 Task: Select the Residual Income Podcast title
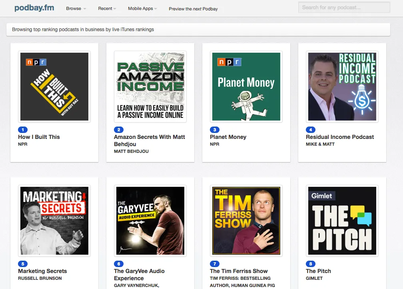(x=340, y=137)
